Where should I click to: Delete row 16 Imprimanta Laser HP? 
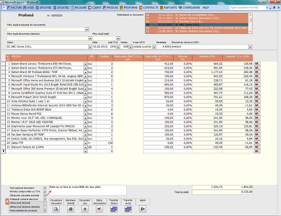coord(257,126)
